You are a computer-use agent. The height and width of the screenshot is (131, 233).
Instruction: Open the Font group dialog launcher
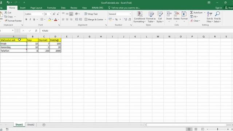click(x=59, y=25)
